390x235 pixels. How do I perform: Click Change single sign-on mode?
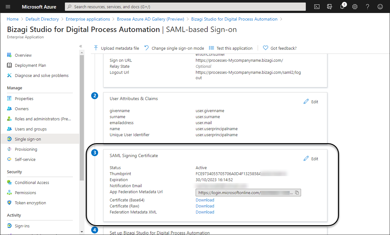(x=174, y=48)
